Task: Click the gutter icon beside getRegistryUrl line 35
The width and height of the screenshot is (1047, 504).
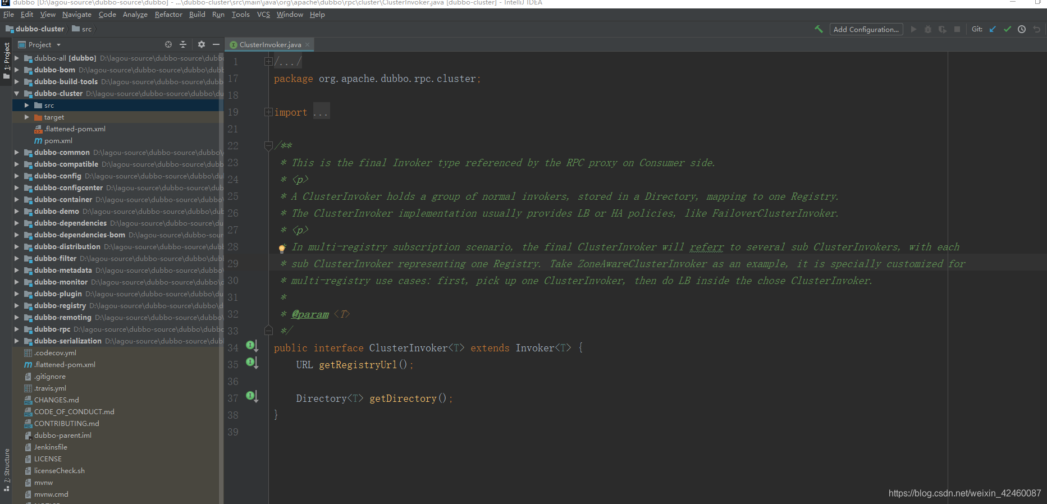Action: [252, 363]
